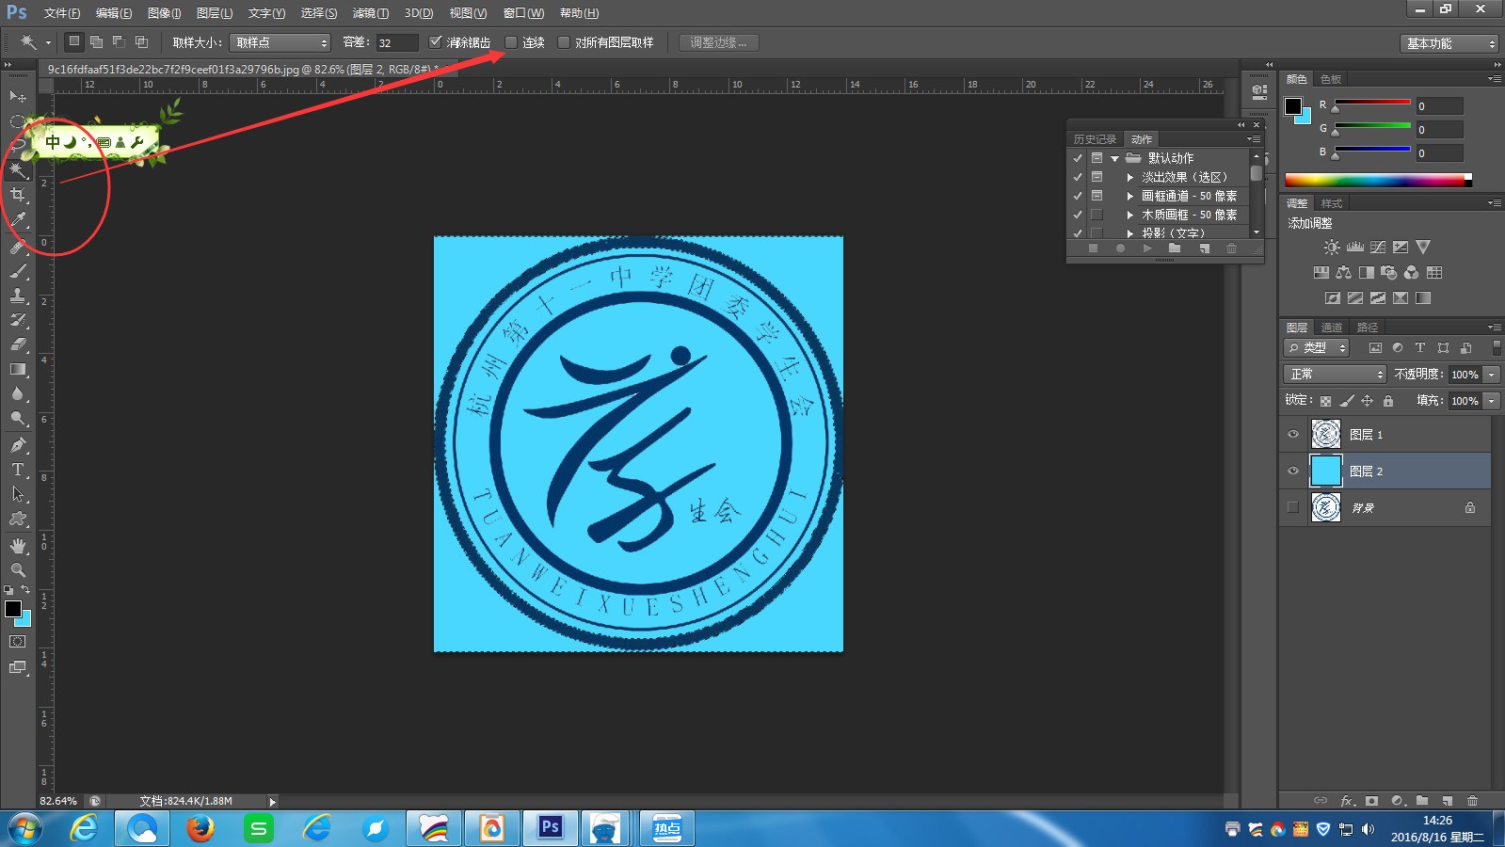Click the foreground color swatch in toolbox

pos(13,609)
